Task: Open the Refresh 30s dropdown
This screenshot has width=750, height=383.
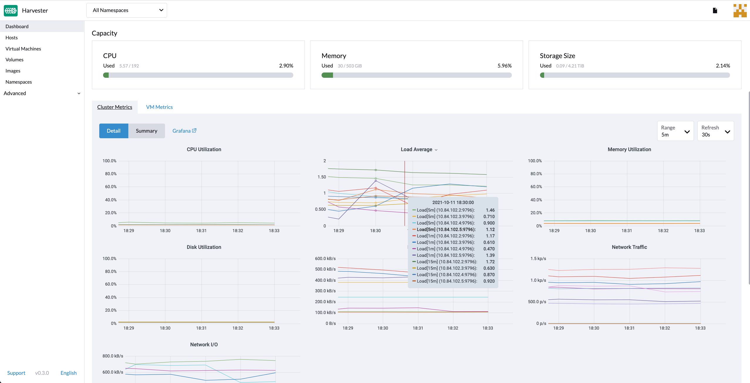Action: [715, 131]
